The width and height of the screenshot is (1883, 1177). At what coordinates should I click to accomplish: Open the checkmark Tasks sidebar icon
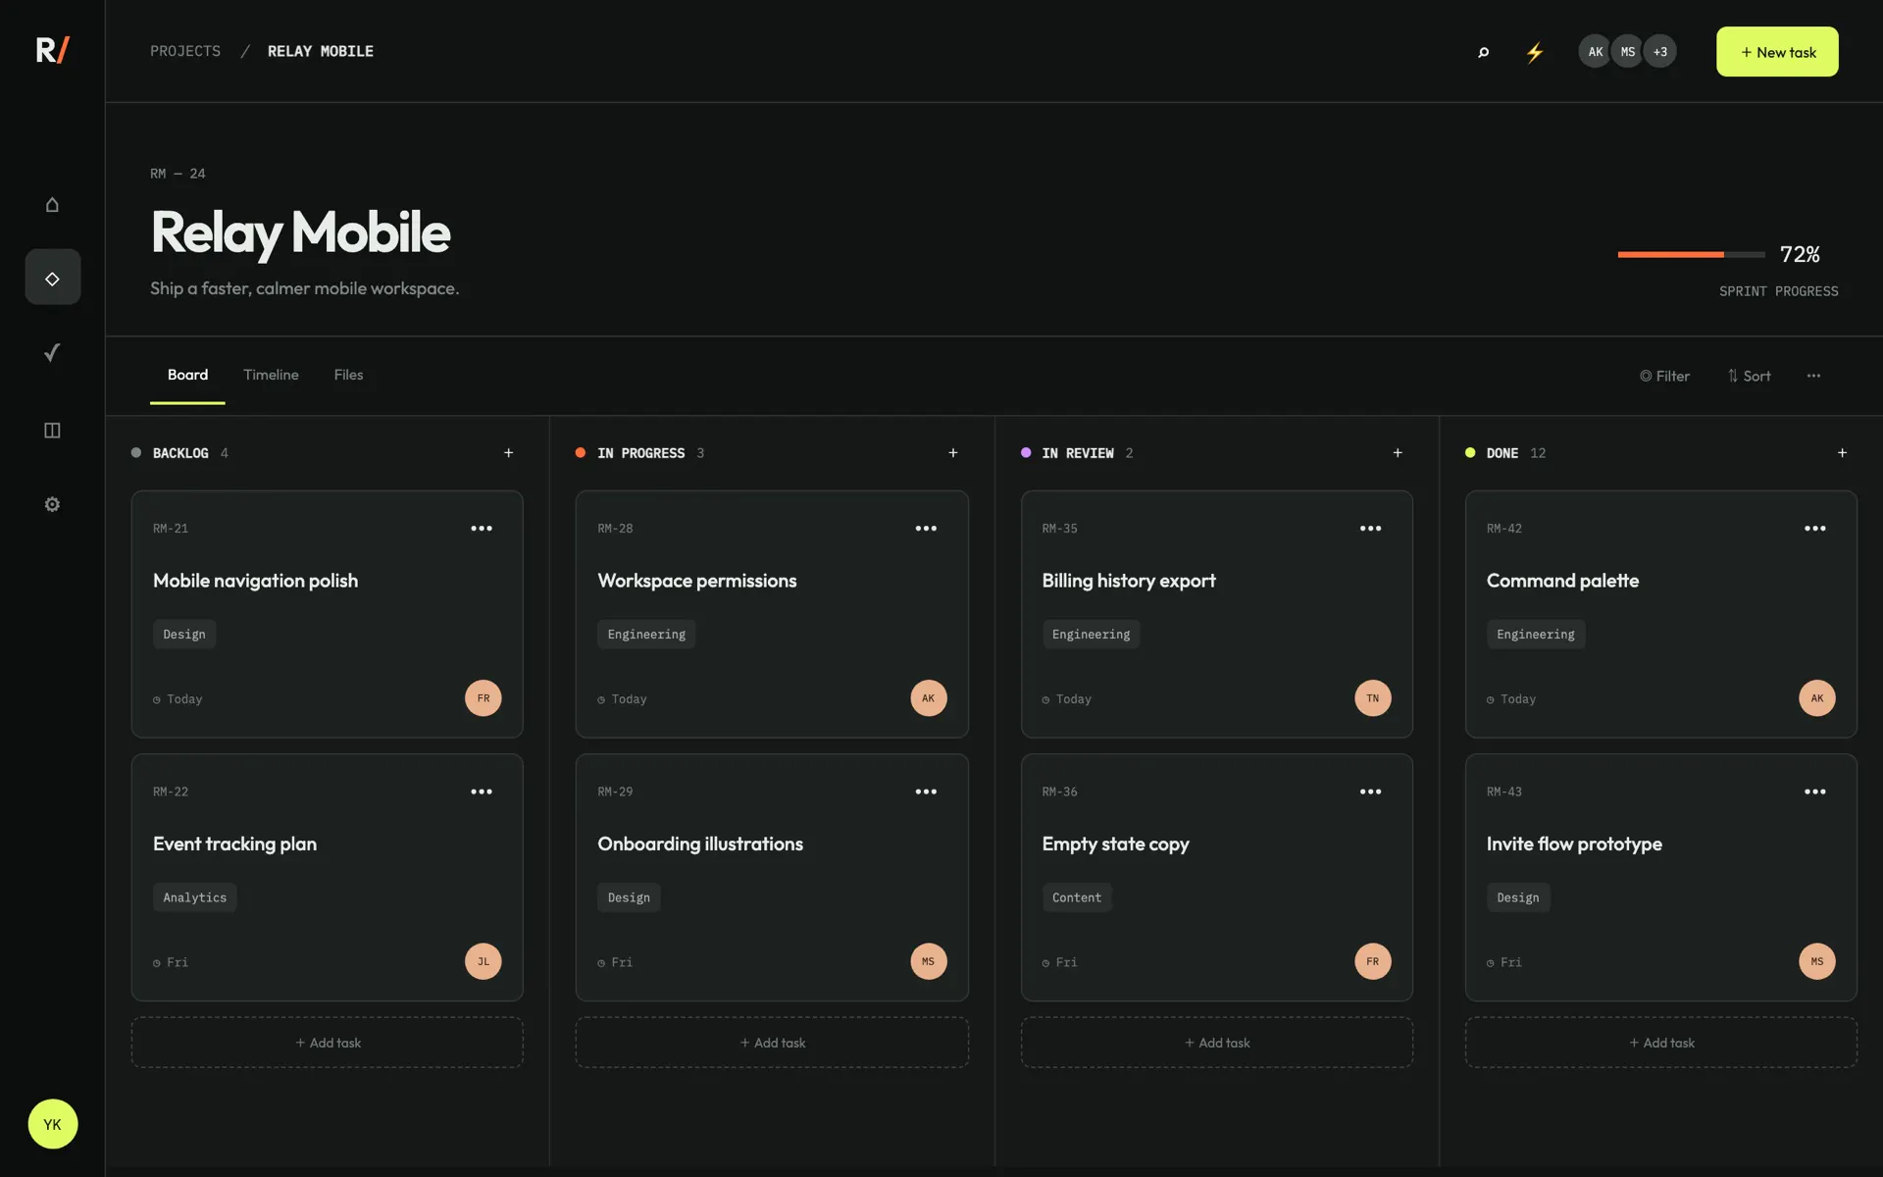[52, 352]
